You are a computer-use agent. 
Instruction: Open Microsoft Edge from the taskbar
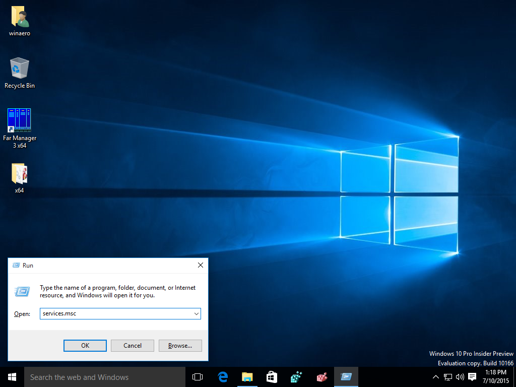[x=223, y=376]
